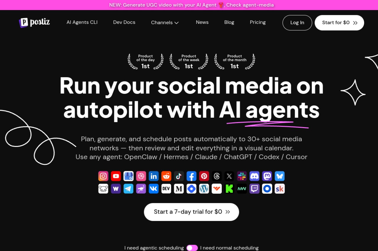Click the YouTube channel icon
The image size is (378, 251).
(x=116, y=176)
